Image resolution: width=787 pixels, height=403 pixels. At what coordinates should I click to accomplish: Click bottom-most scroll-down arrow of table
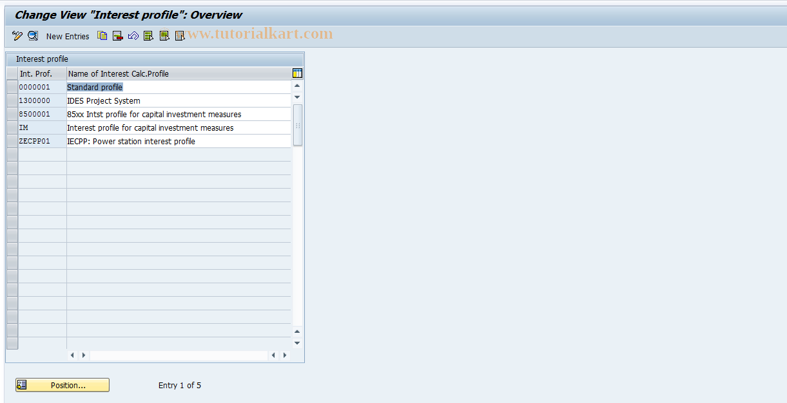tap(297, 343)
